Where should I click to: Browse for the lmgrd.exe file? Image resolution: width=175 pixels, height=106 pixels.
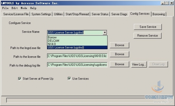[x=120, y=45]
